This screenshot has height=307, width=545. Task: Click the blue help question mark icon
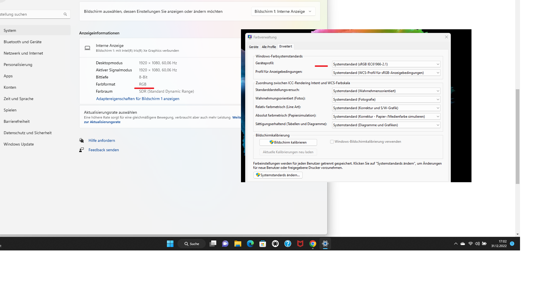tap(288, 244)
